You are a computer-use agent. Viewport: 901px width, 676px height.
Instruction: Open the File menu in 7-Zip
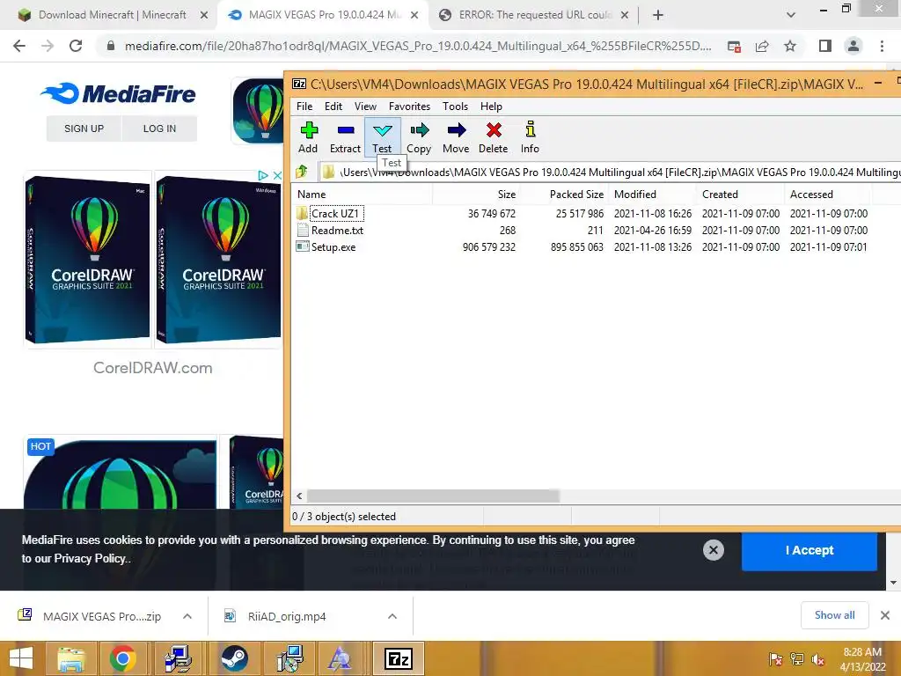point(304,107)
